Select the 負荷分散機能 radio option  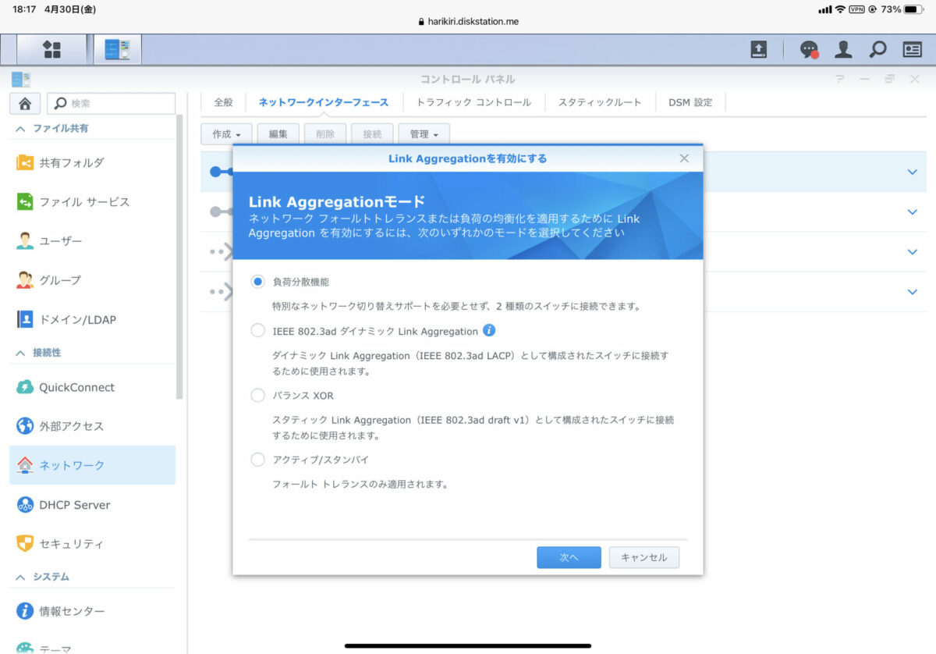[x=257, y=282]
